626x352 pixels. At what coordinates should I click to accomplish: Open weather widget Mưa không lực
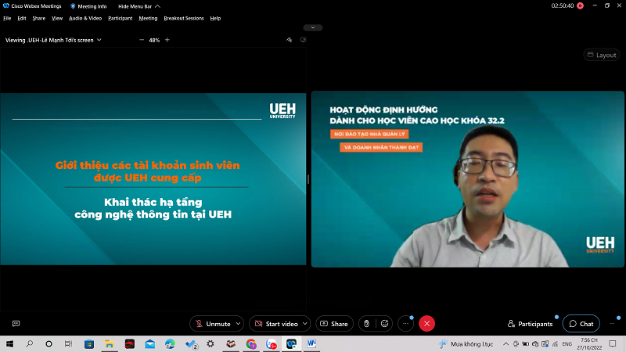[x=466, y=343]
